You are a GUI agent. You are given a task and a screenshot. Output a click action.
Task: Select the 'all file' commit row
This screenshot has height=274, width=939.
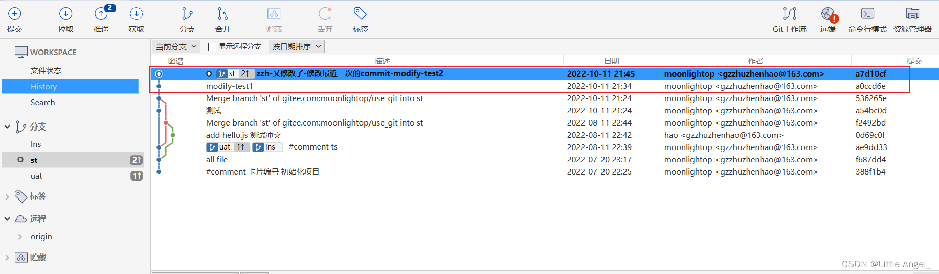(x=545, y=160)
